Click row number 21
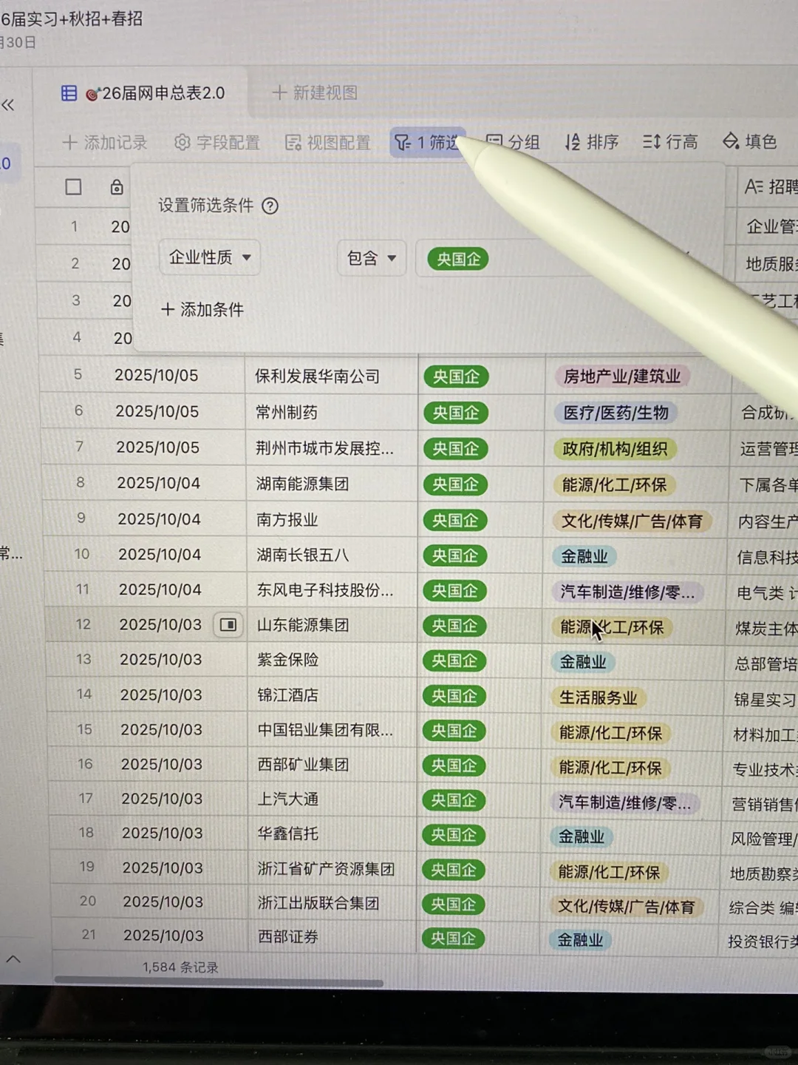Image resolution: width=798 pixels, height=1065 pixels. (x=89, y=935)
